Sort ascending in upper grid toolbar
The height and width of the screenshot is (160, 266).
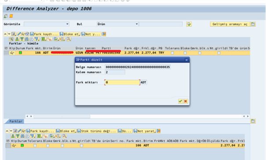click(x=17, y=39)
